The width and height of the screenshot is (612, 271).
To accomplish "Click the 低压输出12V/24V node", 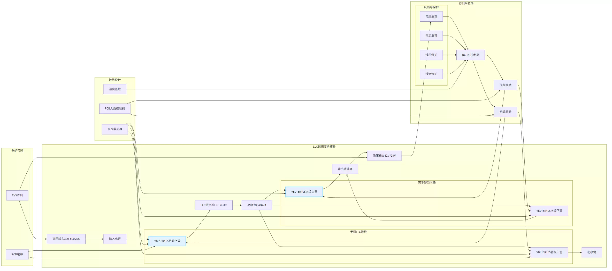I will [x=384, y=156].
